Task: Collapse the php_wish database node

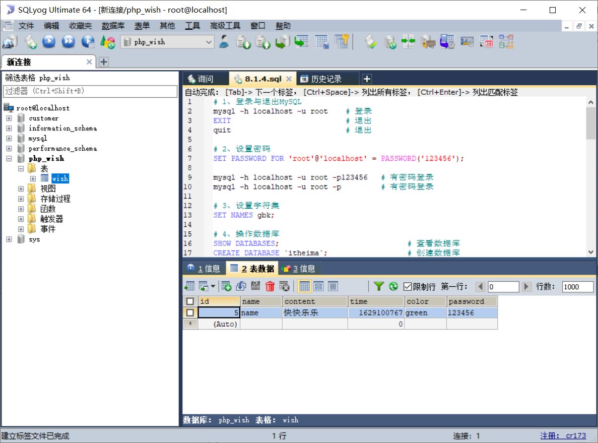Action: tap(9, 158)
